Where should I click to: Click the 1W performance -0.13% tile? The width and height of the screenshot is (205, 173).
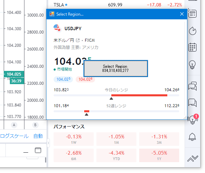click(x=74, y=139)
